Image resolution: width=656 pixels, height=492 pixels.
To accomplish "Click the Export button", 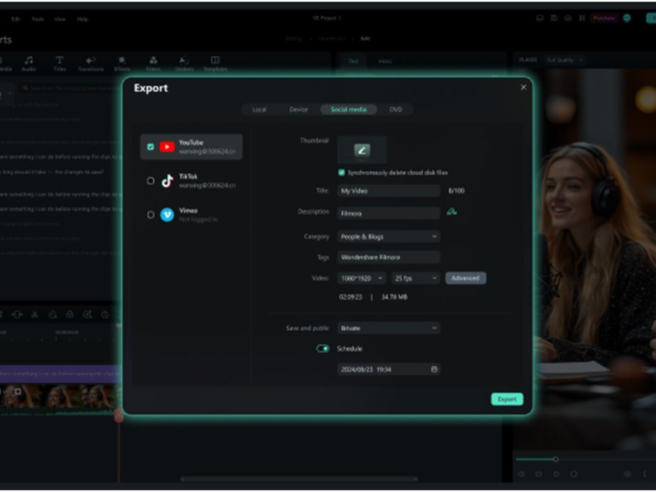I will (x=507, y=399).
